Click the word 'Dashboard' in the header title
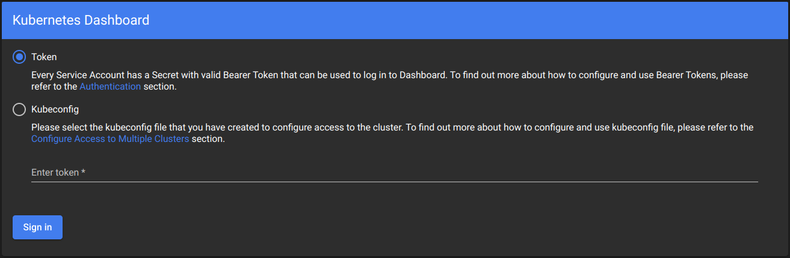Image resolution: width=790 pixels, height=258 pixels. (x=117, y=20)
